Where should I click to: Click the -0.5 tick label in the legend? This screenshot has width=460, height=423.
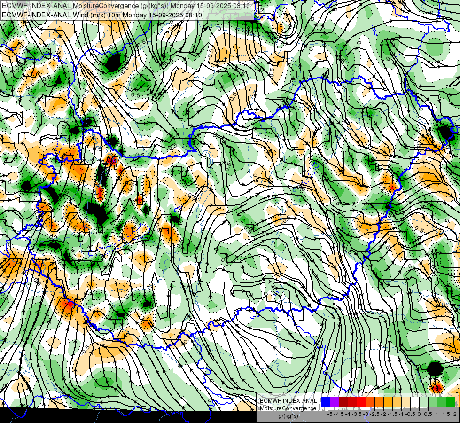410,414
